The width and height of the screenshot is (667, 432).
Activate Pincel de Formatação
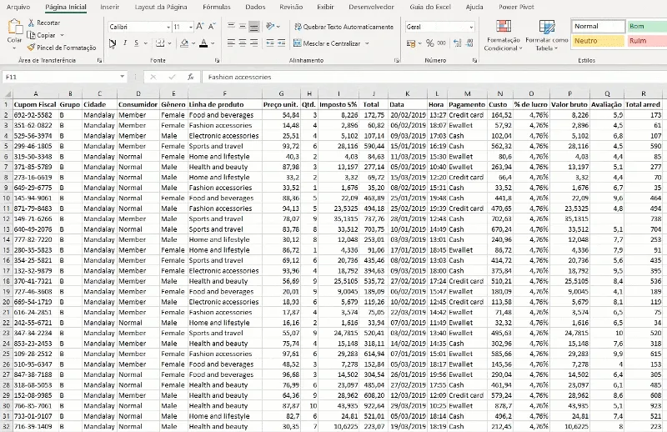[61, 48]
